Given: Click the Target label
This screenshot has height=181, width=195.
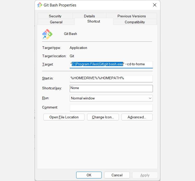Looking at the screenshot, I should click(48, 64).
